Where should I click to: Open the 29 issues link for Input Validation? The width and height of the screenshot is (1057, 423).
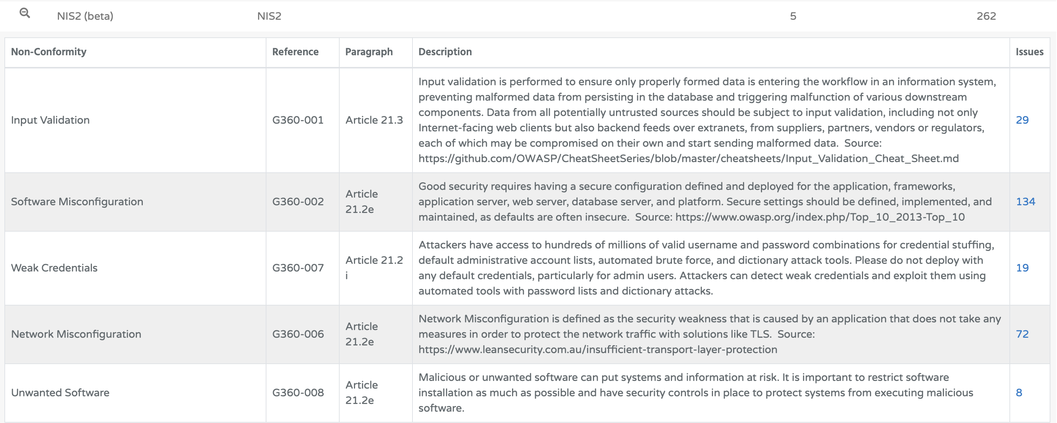coord(1022,120)
